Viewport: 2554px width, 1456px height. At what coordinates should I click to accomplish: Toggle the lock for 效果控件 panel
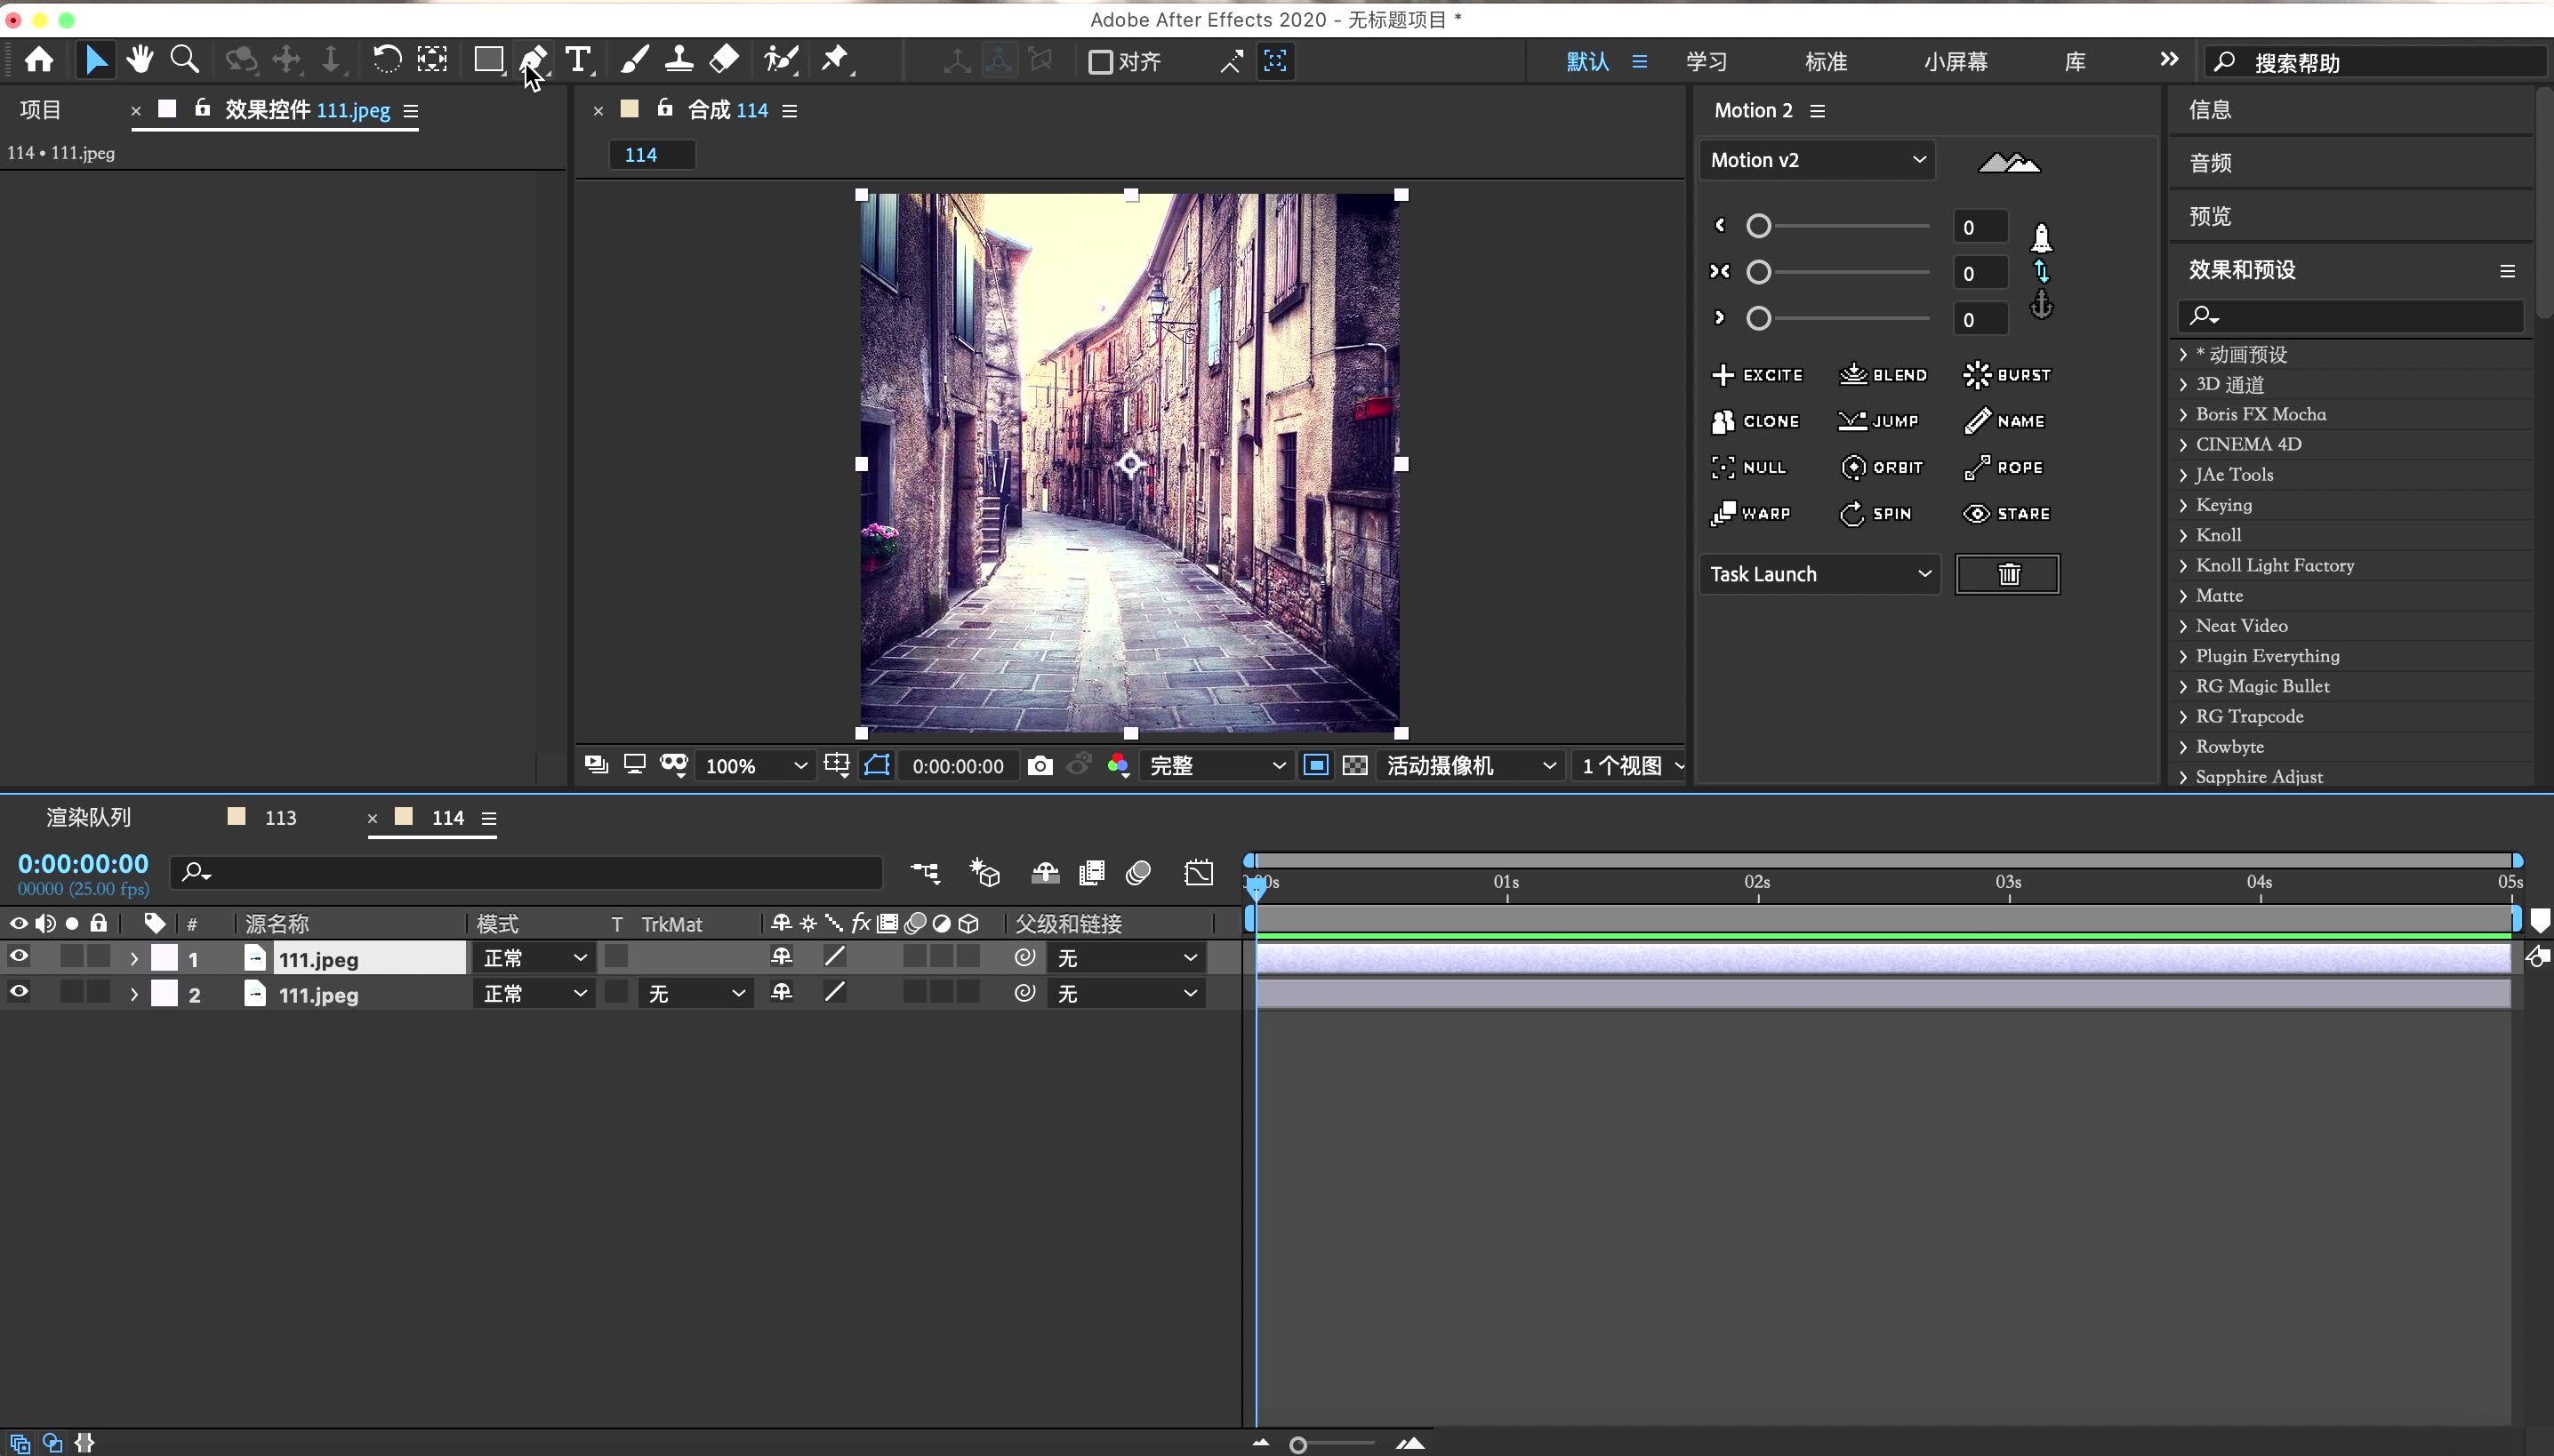click(202, 108)
